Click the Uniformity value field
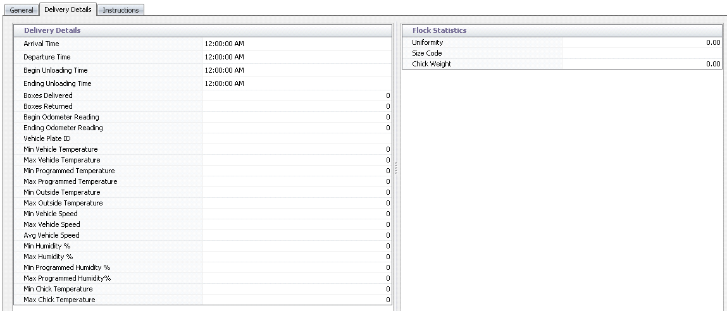The width and height of the screenshot is (727, 311). [642, 42]
